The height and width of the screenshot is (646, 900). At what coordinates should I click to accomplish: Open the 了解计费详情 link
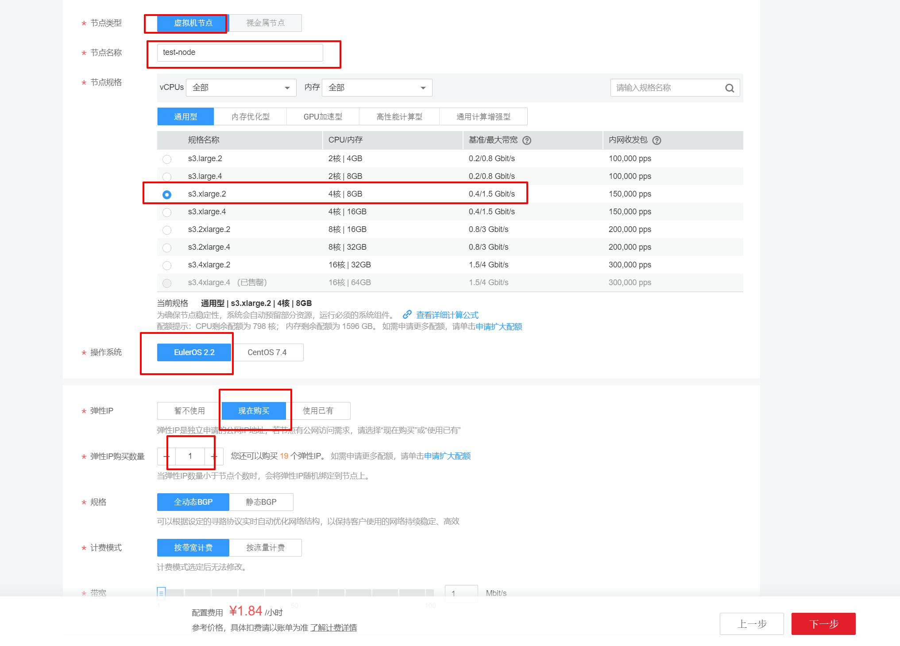coord(333,628)
